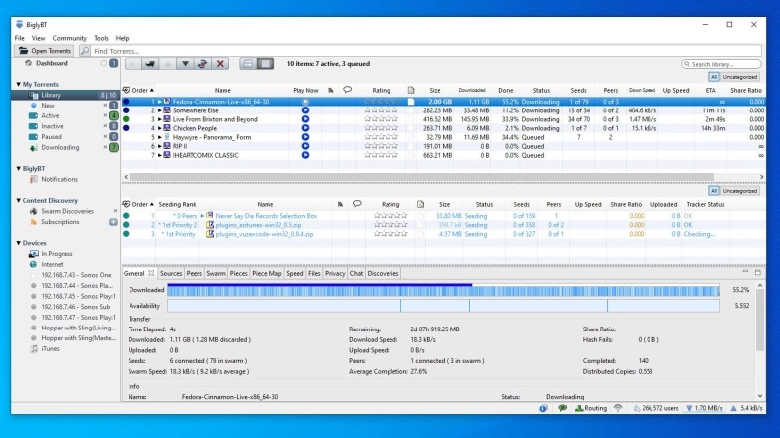Click the info icon in status bar
Image resolution: width=780 pixels, height=438 pixels.
(x=543, y=408)
